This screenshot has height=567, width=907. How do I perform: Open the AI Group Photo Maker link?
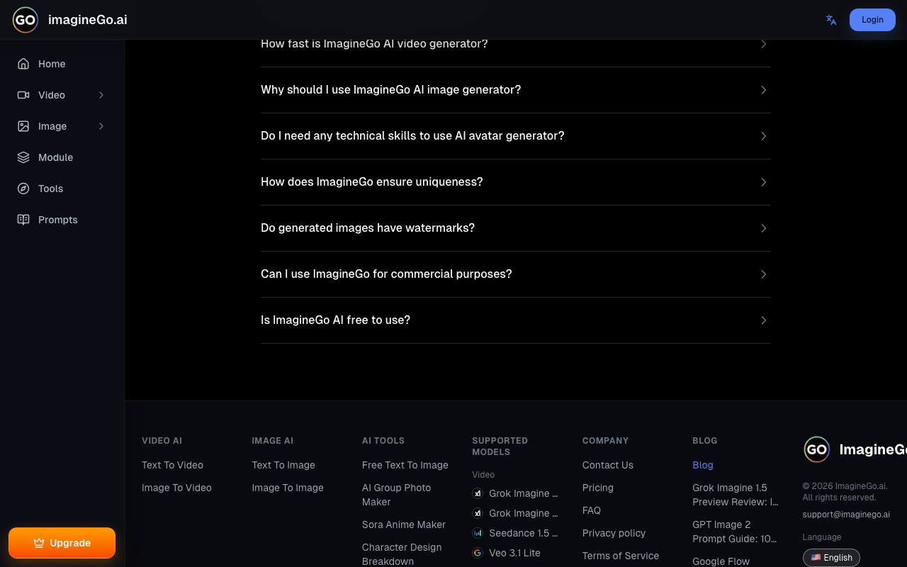[x=397, y=495]
